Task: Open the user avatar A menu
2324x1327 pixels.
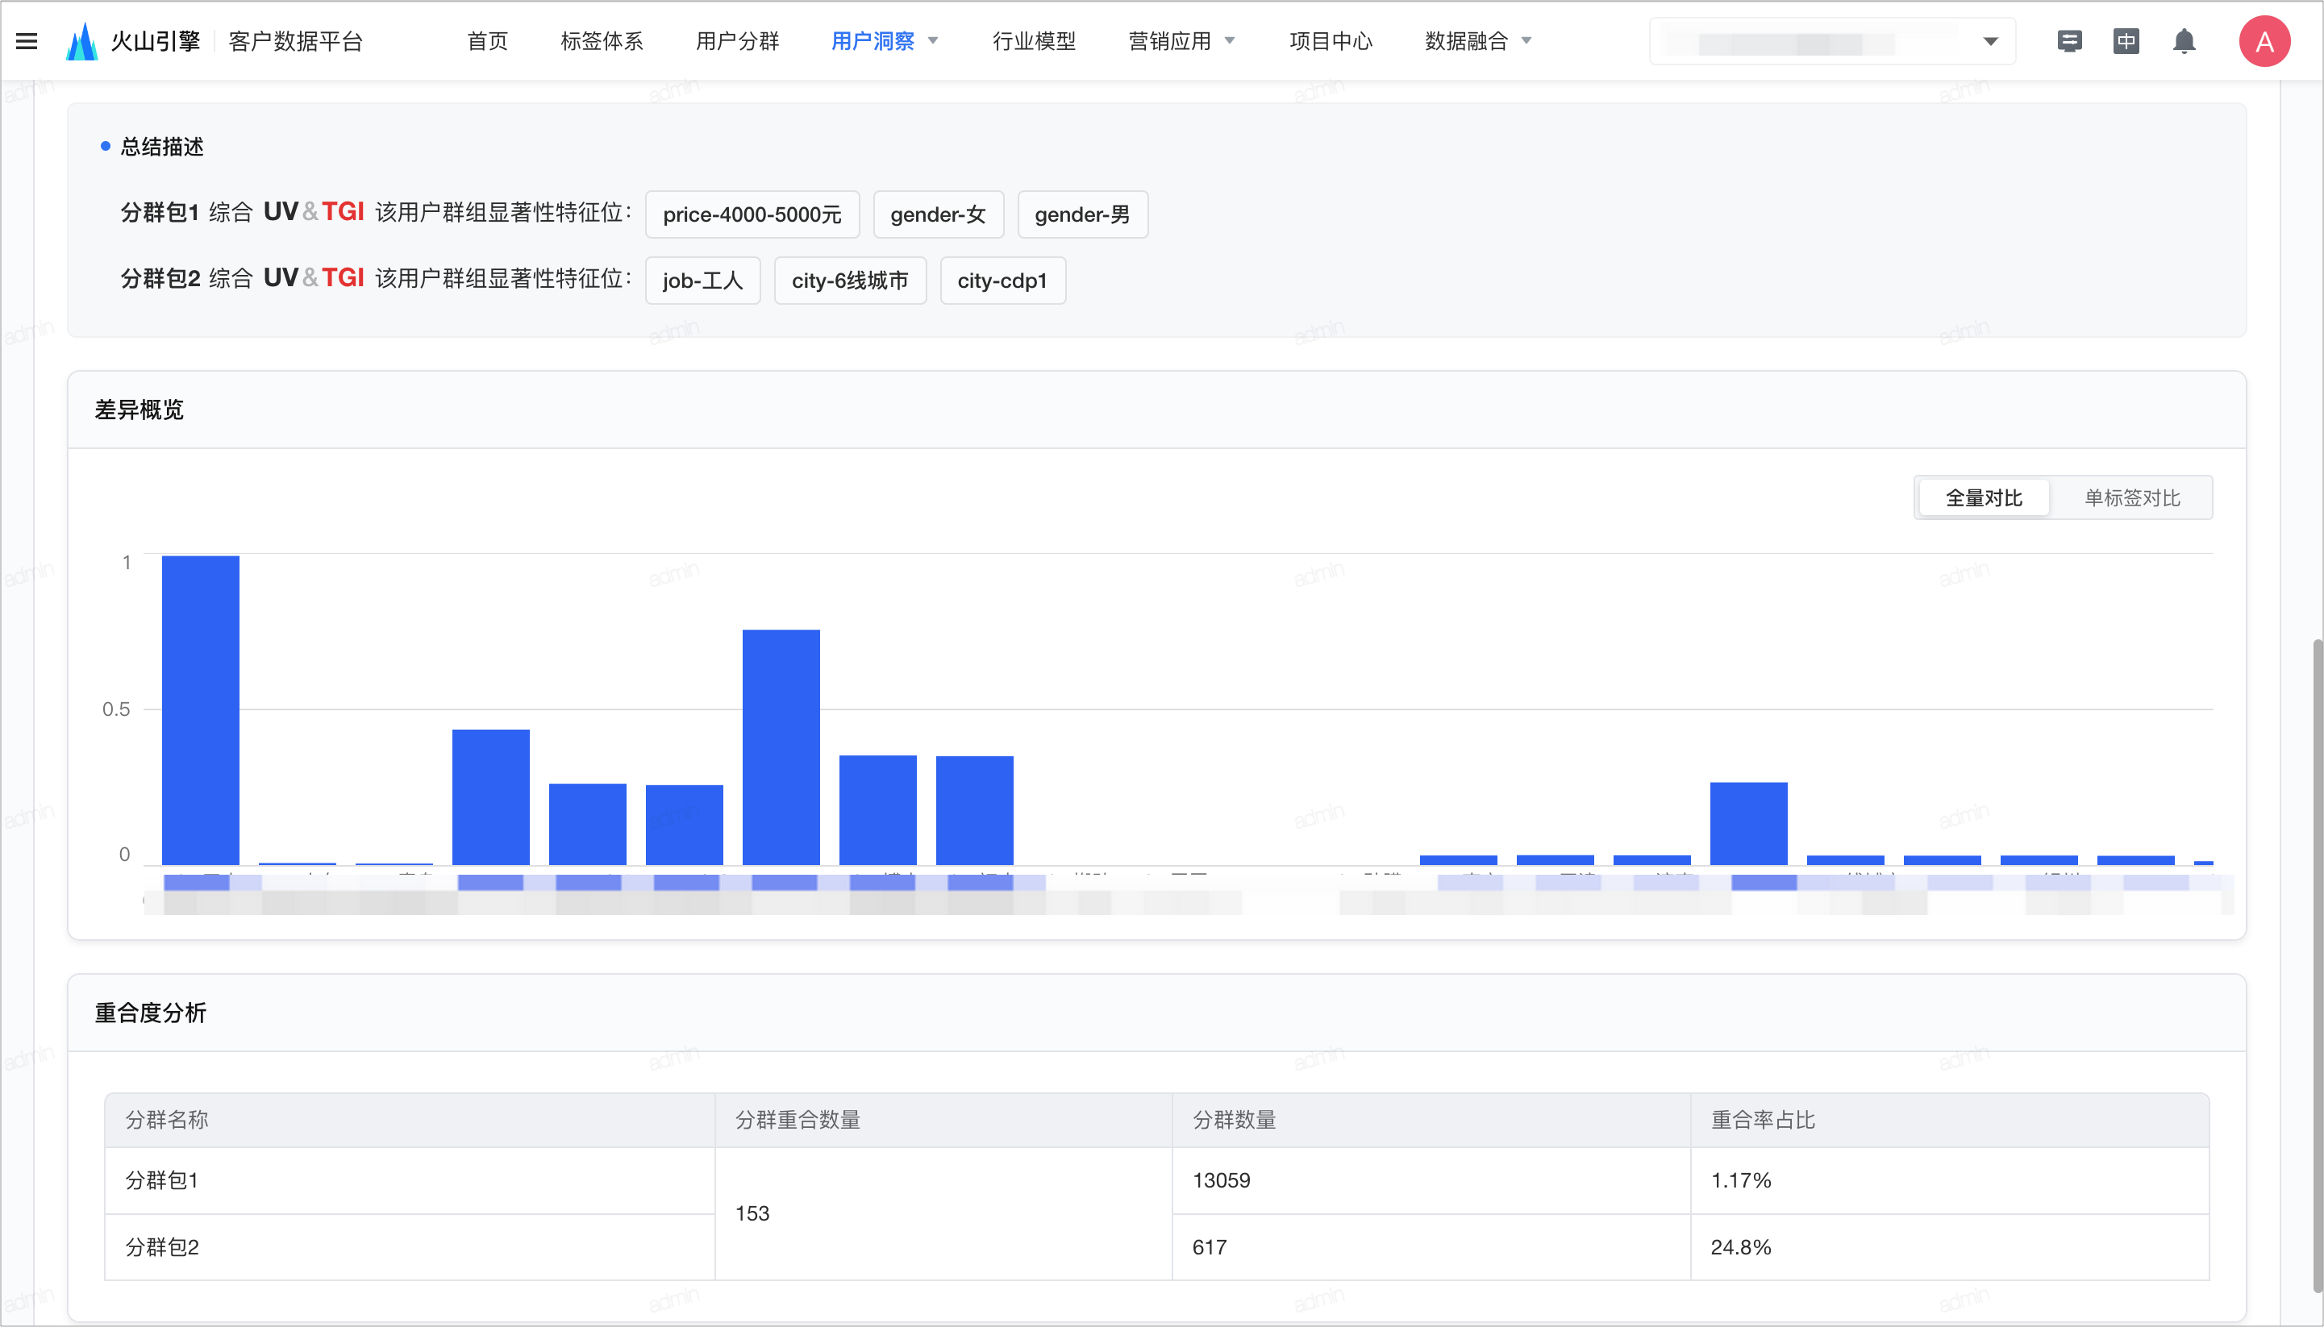Action: (x=2265, y=41)
